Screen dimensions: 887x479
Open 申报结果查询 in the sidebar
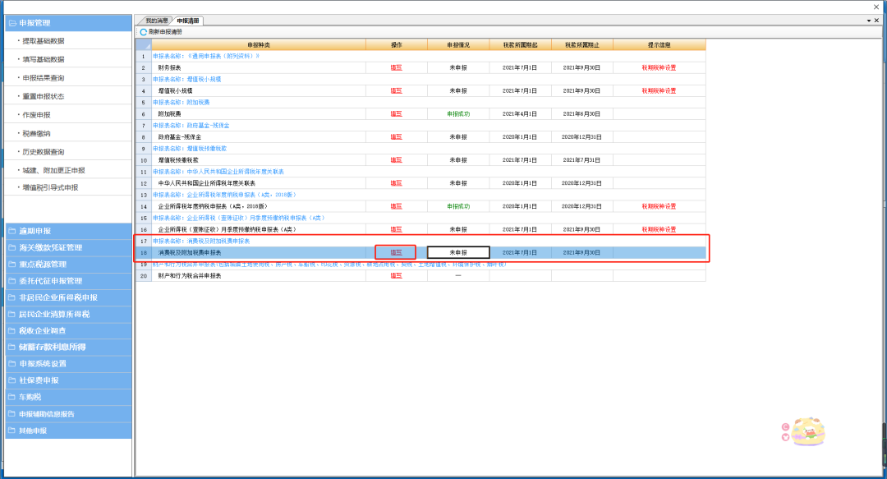pyautogui.click(x=43, y=78)
